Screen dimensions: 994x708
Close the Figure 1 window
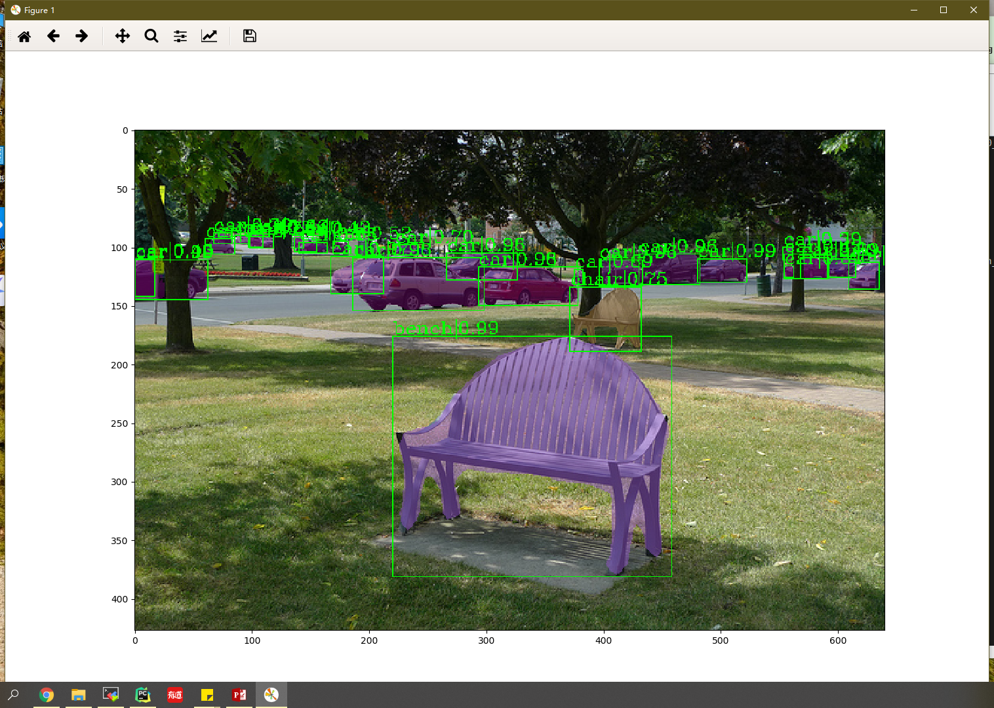(x=974, y=10)
